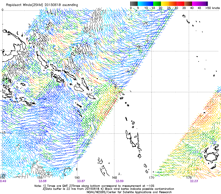Screen dimensions: 221x194
Task: Click the orange 25-30 knots legend swatch
Action: [173, 4]
